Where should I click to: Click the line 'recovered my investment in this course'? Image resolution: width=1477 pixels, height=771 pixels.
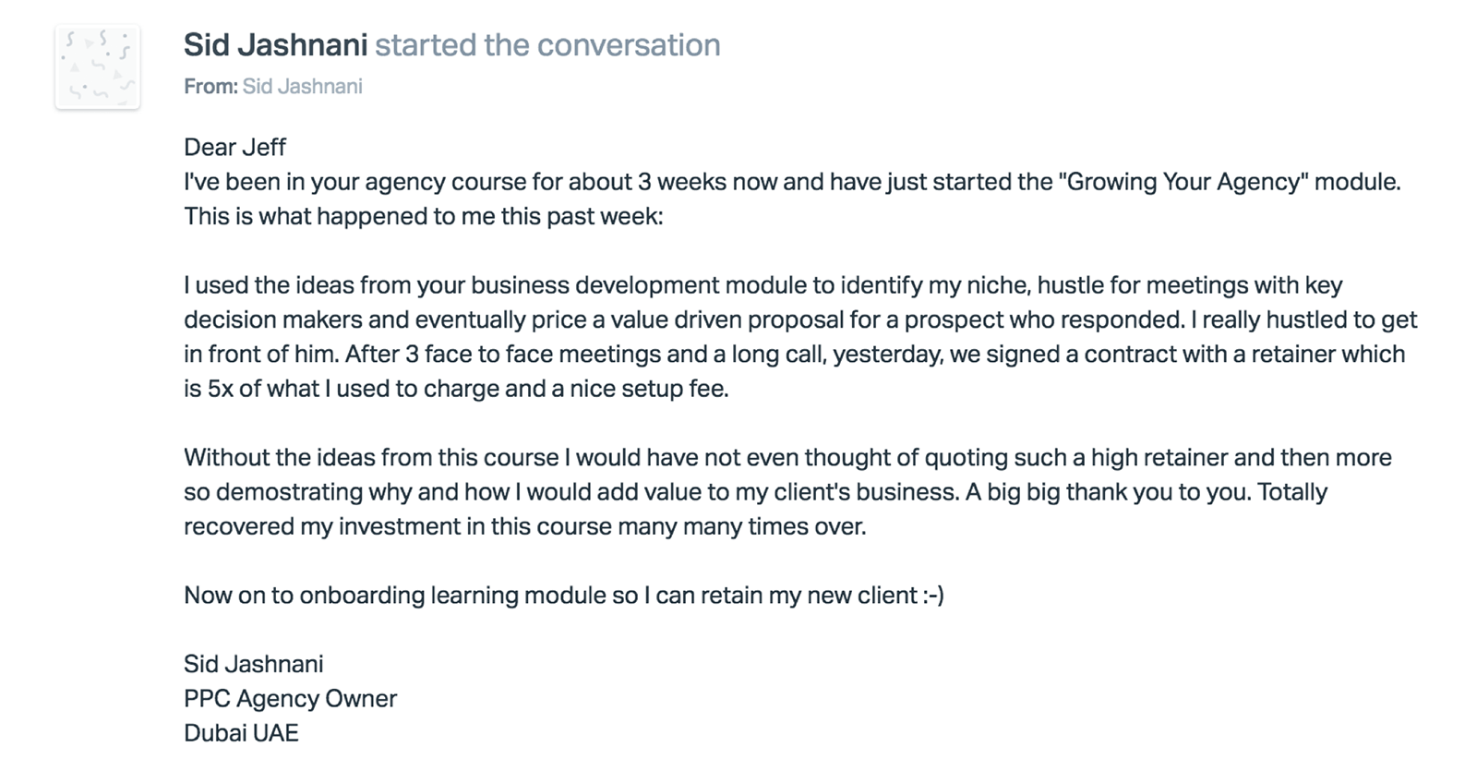tap(524, 527)
